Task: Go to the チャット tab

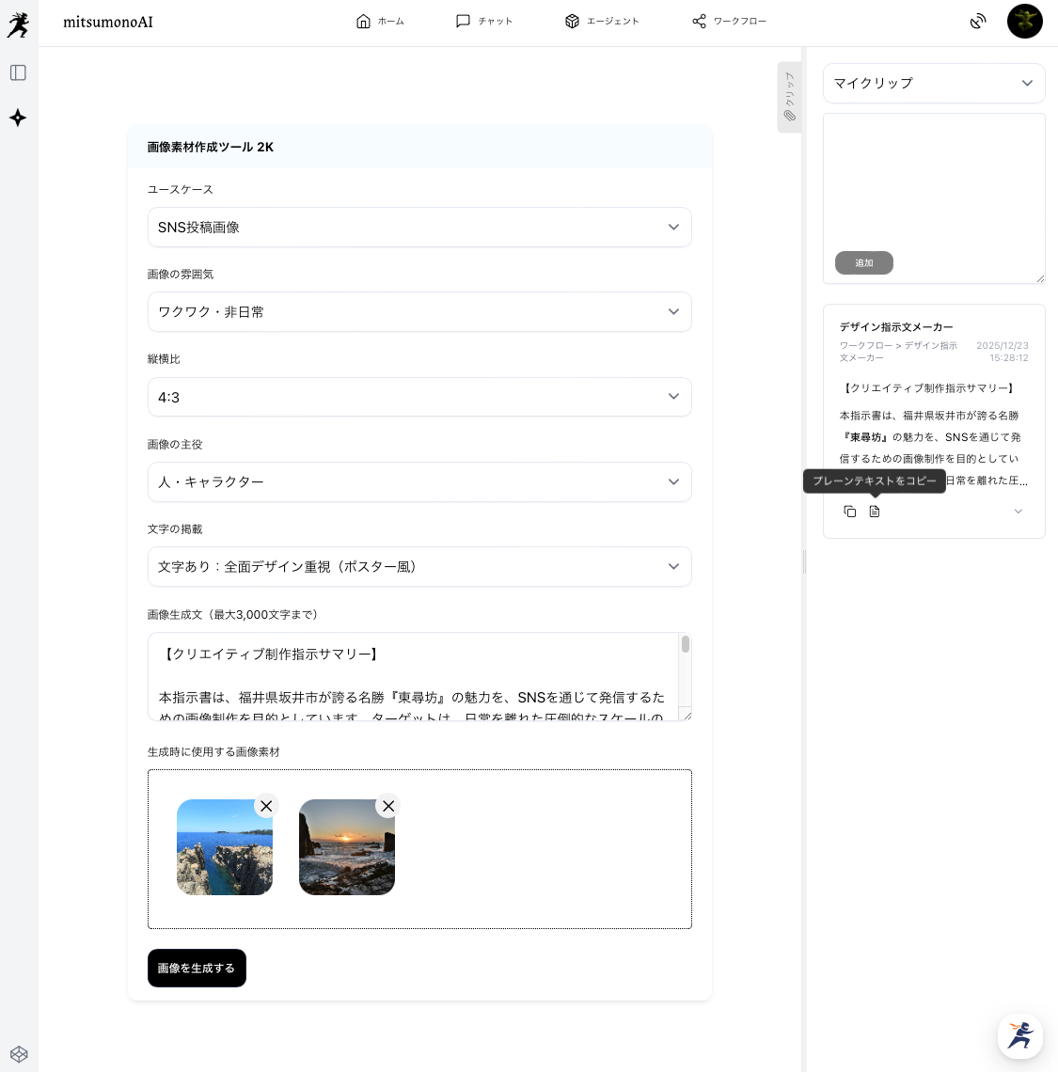Action: (x=483, y=22)
